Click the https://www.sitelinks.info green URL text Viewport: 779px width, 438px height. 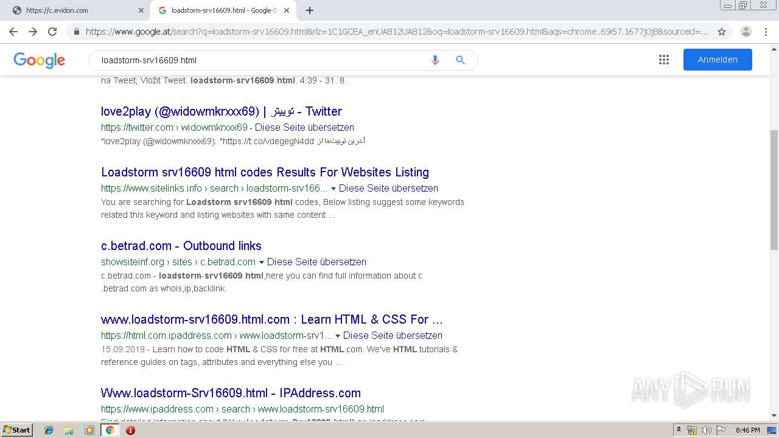[152, 188]
